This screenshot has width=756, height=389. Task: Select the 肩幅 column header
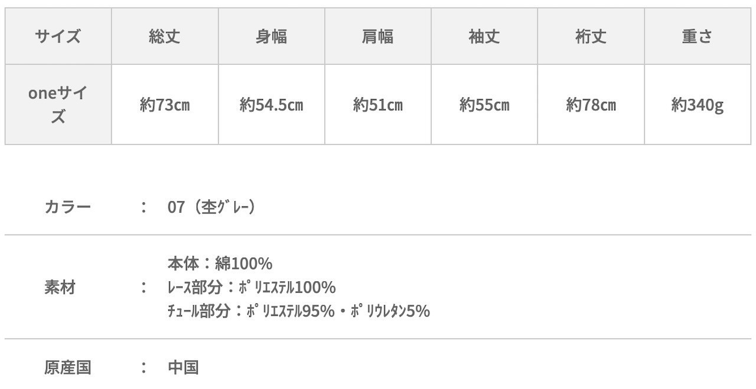pos(377,37)
